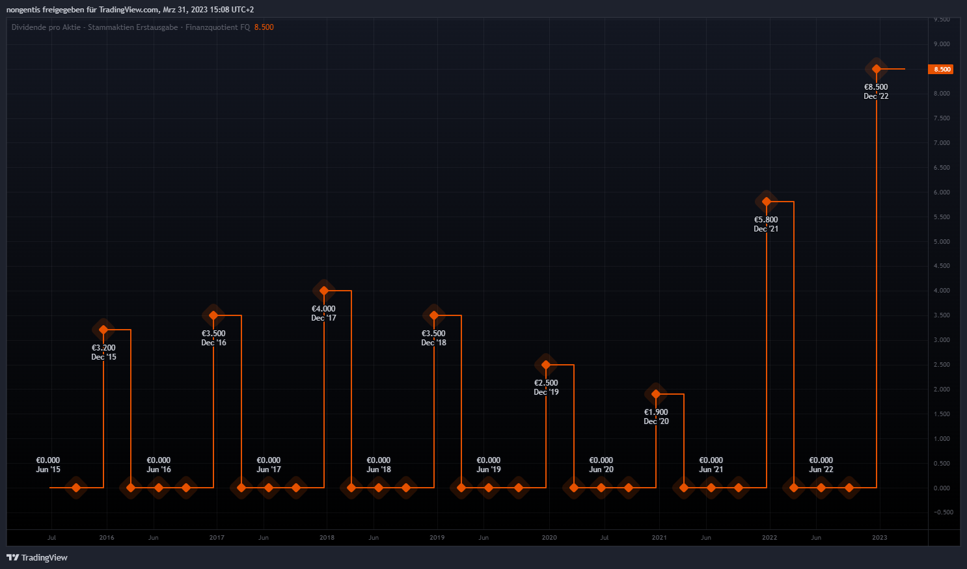Screen dimensions: 967x569
Task: Click the orange 8.500 price axis tag
Action: point(942,69)
